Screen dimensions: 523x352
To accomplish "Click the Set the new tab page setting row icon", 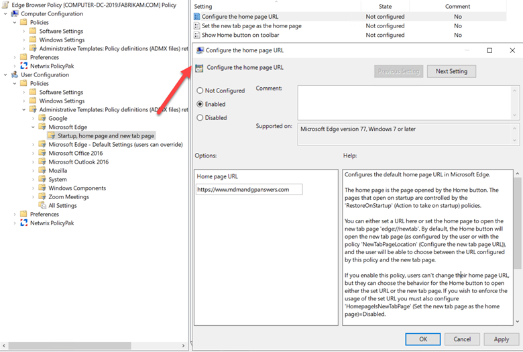I will click(x=197, y=25).
